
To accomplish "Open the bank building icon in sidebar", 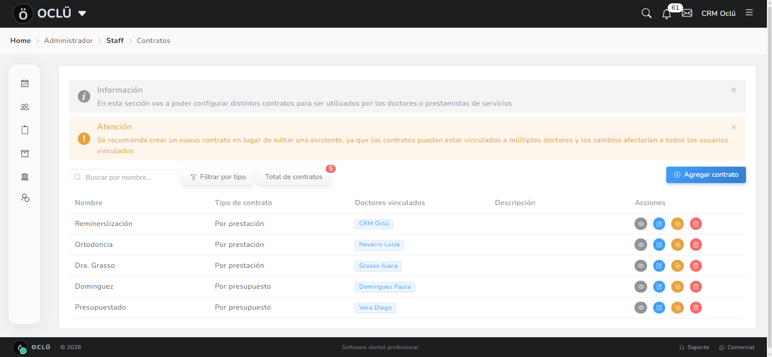I will pyautogui.click(x=25, y=177).
